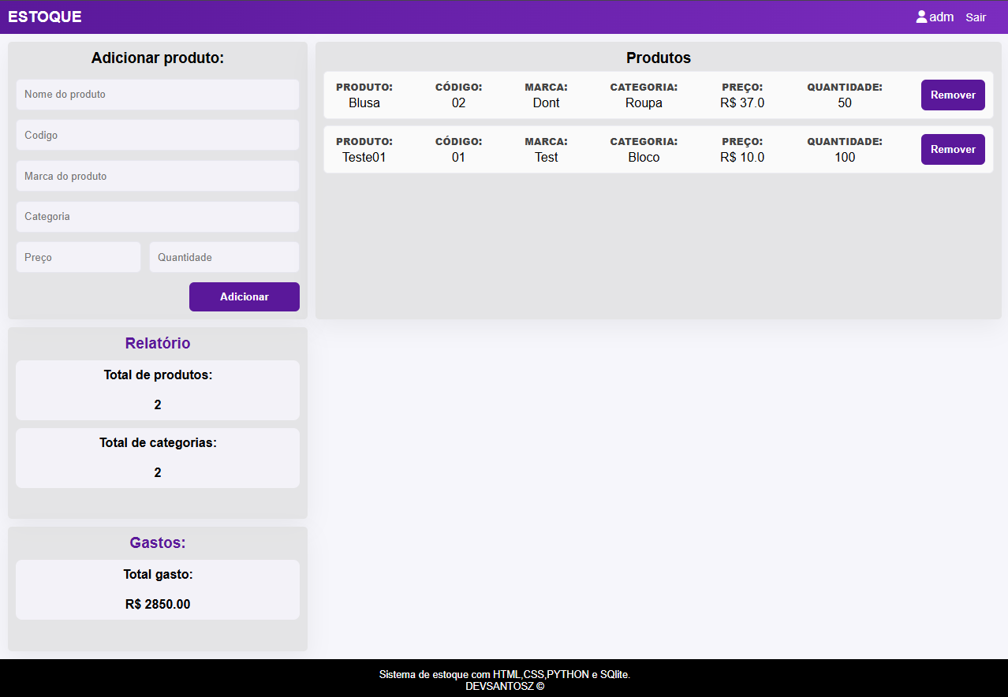Screen dimensions: 1008x697
Task: Click the Total de produtos card
Action: (158, 390)
